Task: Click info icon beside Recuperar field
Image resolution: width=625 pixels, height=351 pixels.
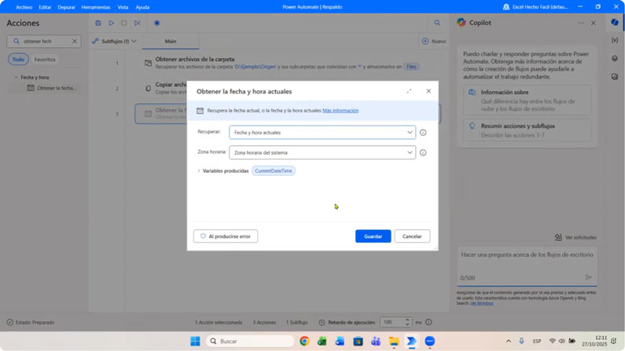Action: click(423, 133)
